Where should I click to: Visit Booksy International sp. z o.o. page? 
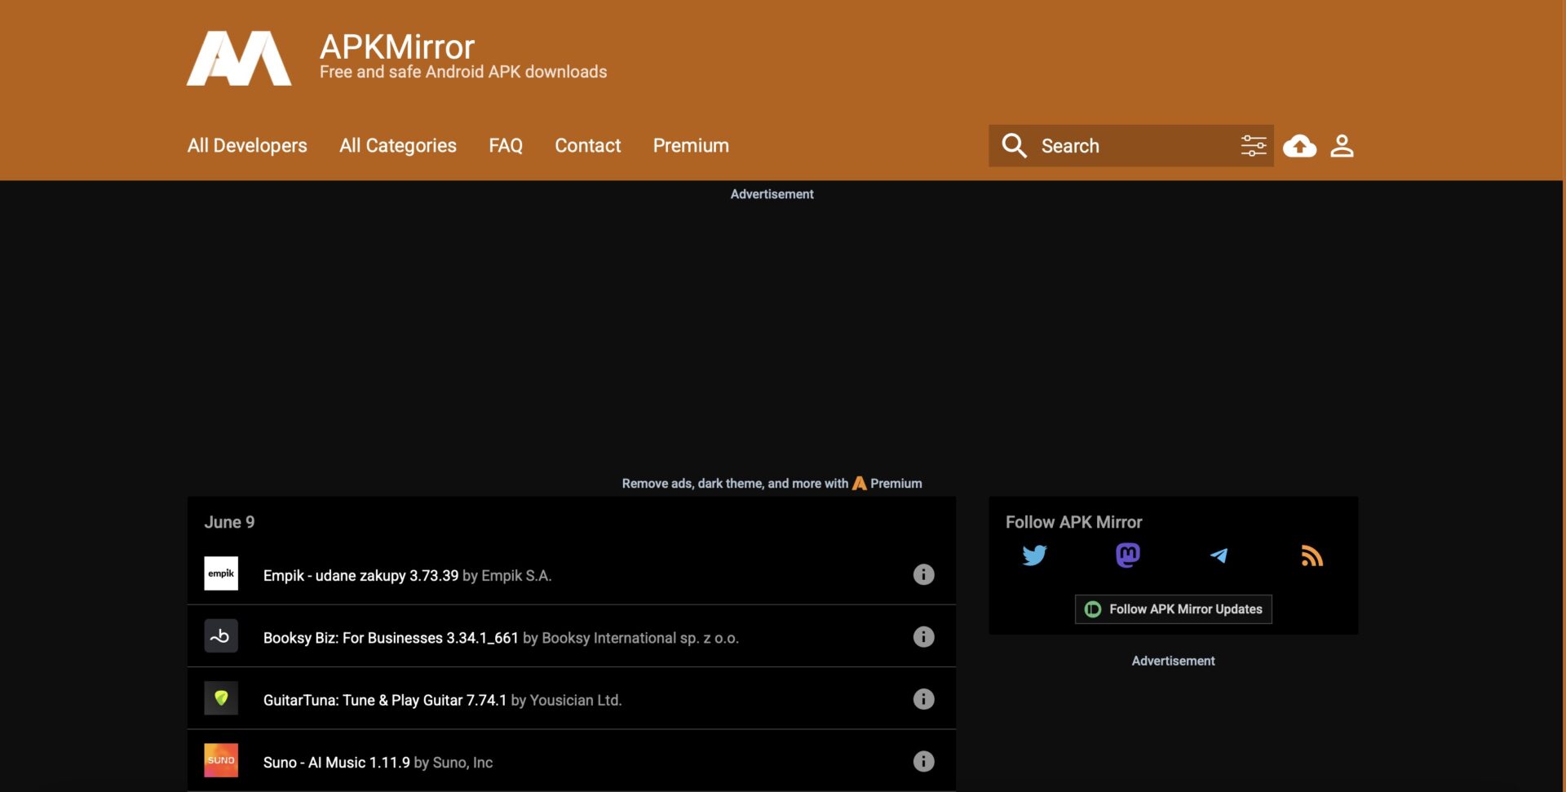640,638
